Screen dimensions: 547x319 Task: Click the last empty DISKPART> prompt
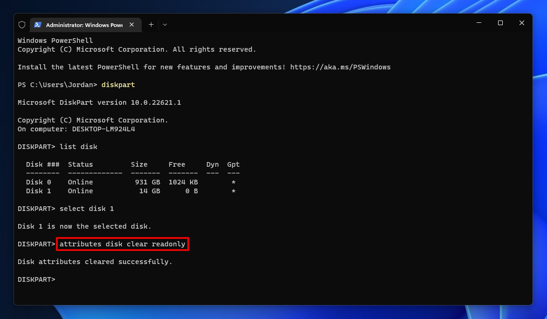tap(36, 279)
